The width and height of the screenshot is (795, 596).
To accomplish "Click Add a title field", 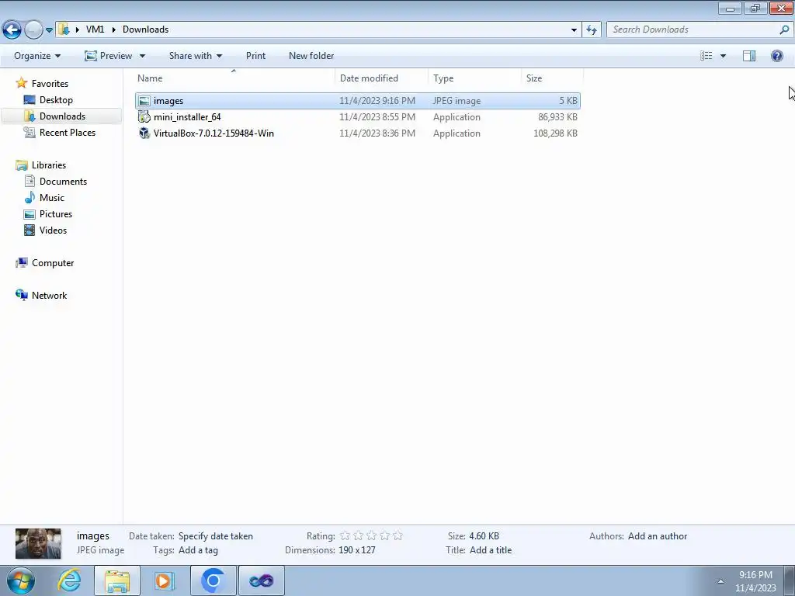I will 491,550.
